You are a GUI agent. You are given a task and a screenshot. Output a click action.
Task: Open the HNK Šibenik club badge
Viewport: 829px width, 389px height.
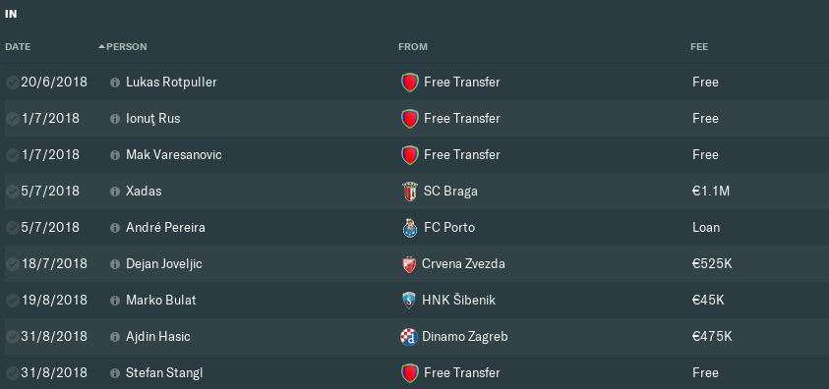[x=409, y=301]
